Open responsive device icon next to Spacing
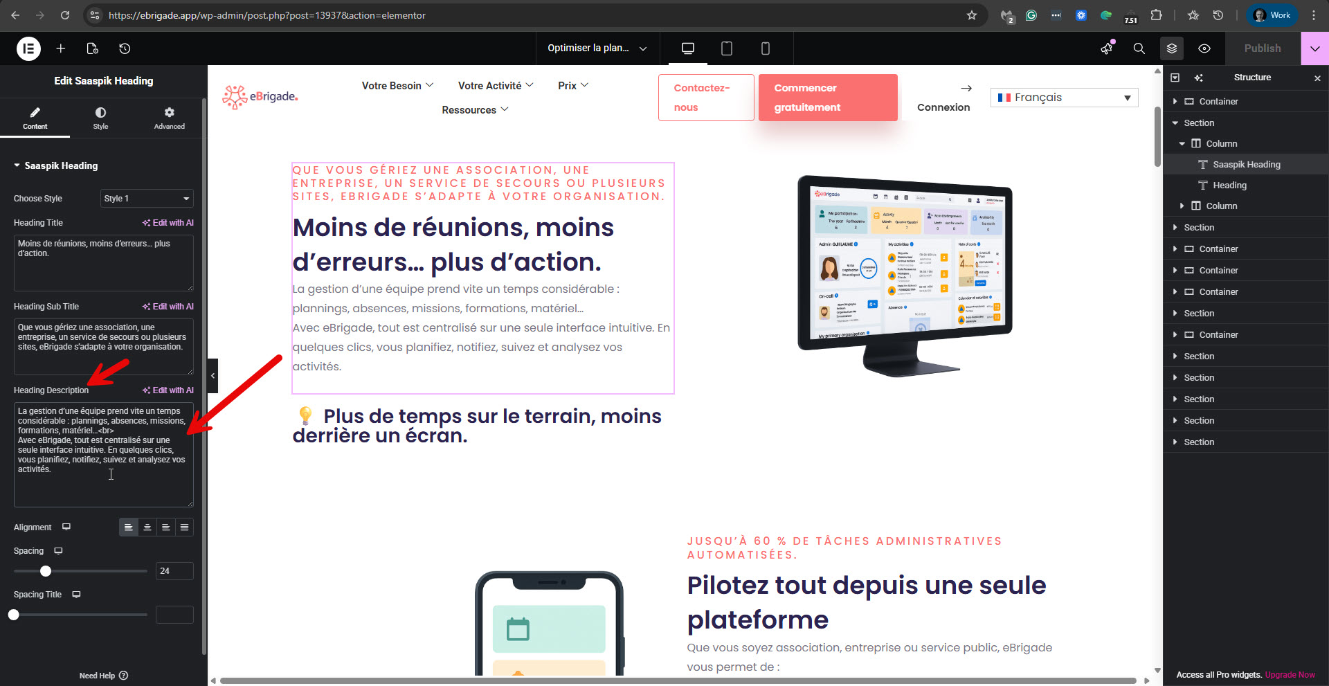The image size is (1329, 686). (59, 551)
